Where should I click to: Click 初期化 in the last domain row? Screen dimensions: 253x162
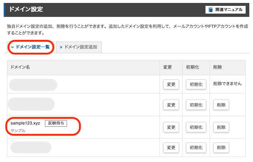(x=196, y=148)
